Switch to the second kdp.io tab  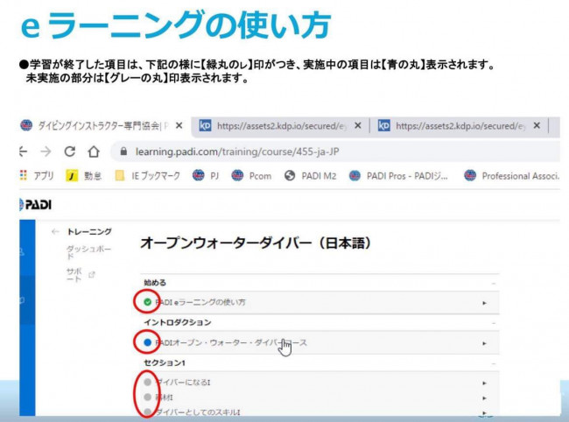coord(455,125)
